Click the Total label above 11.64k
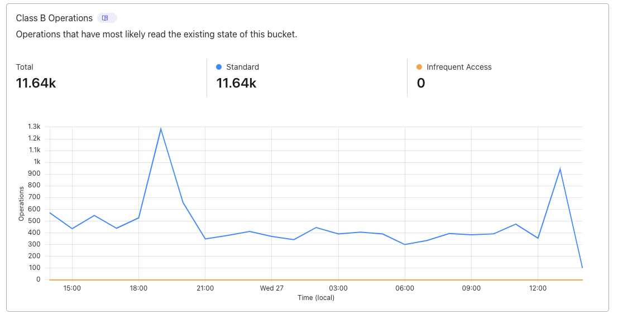This screenshot has height=324, width=618. [25, 67]
